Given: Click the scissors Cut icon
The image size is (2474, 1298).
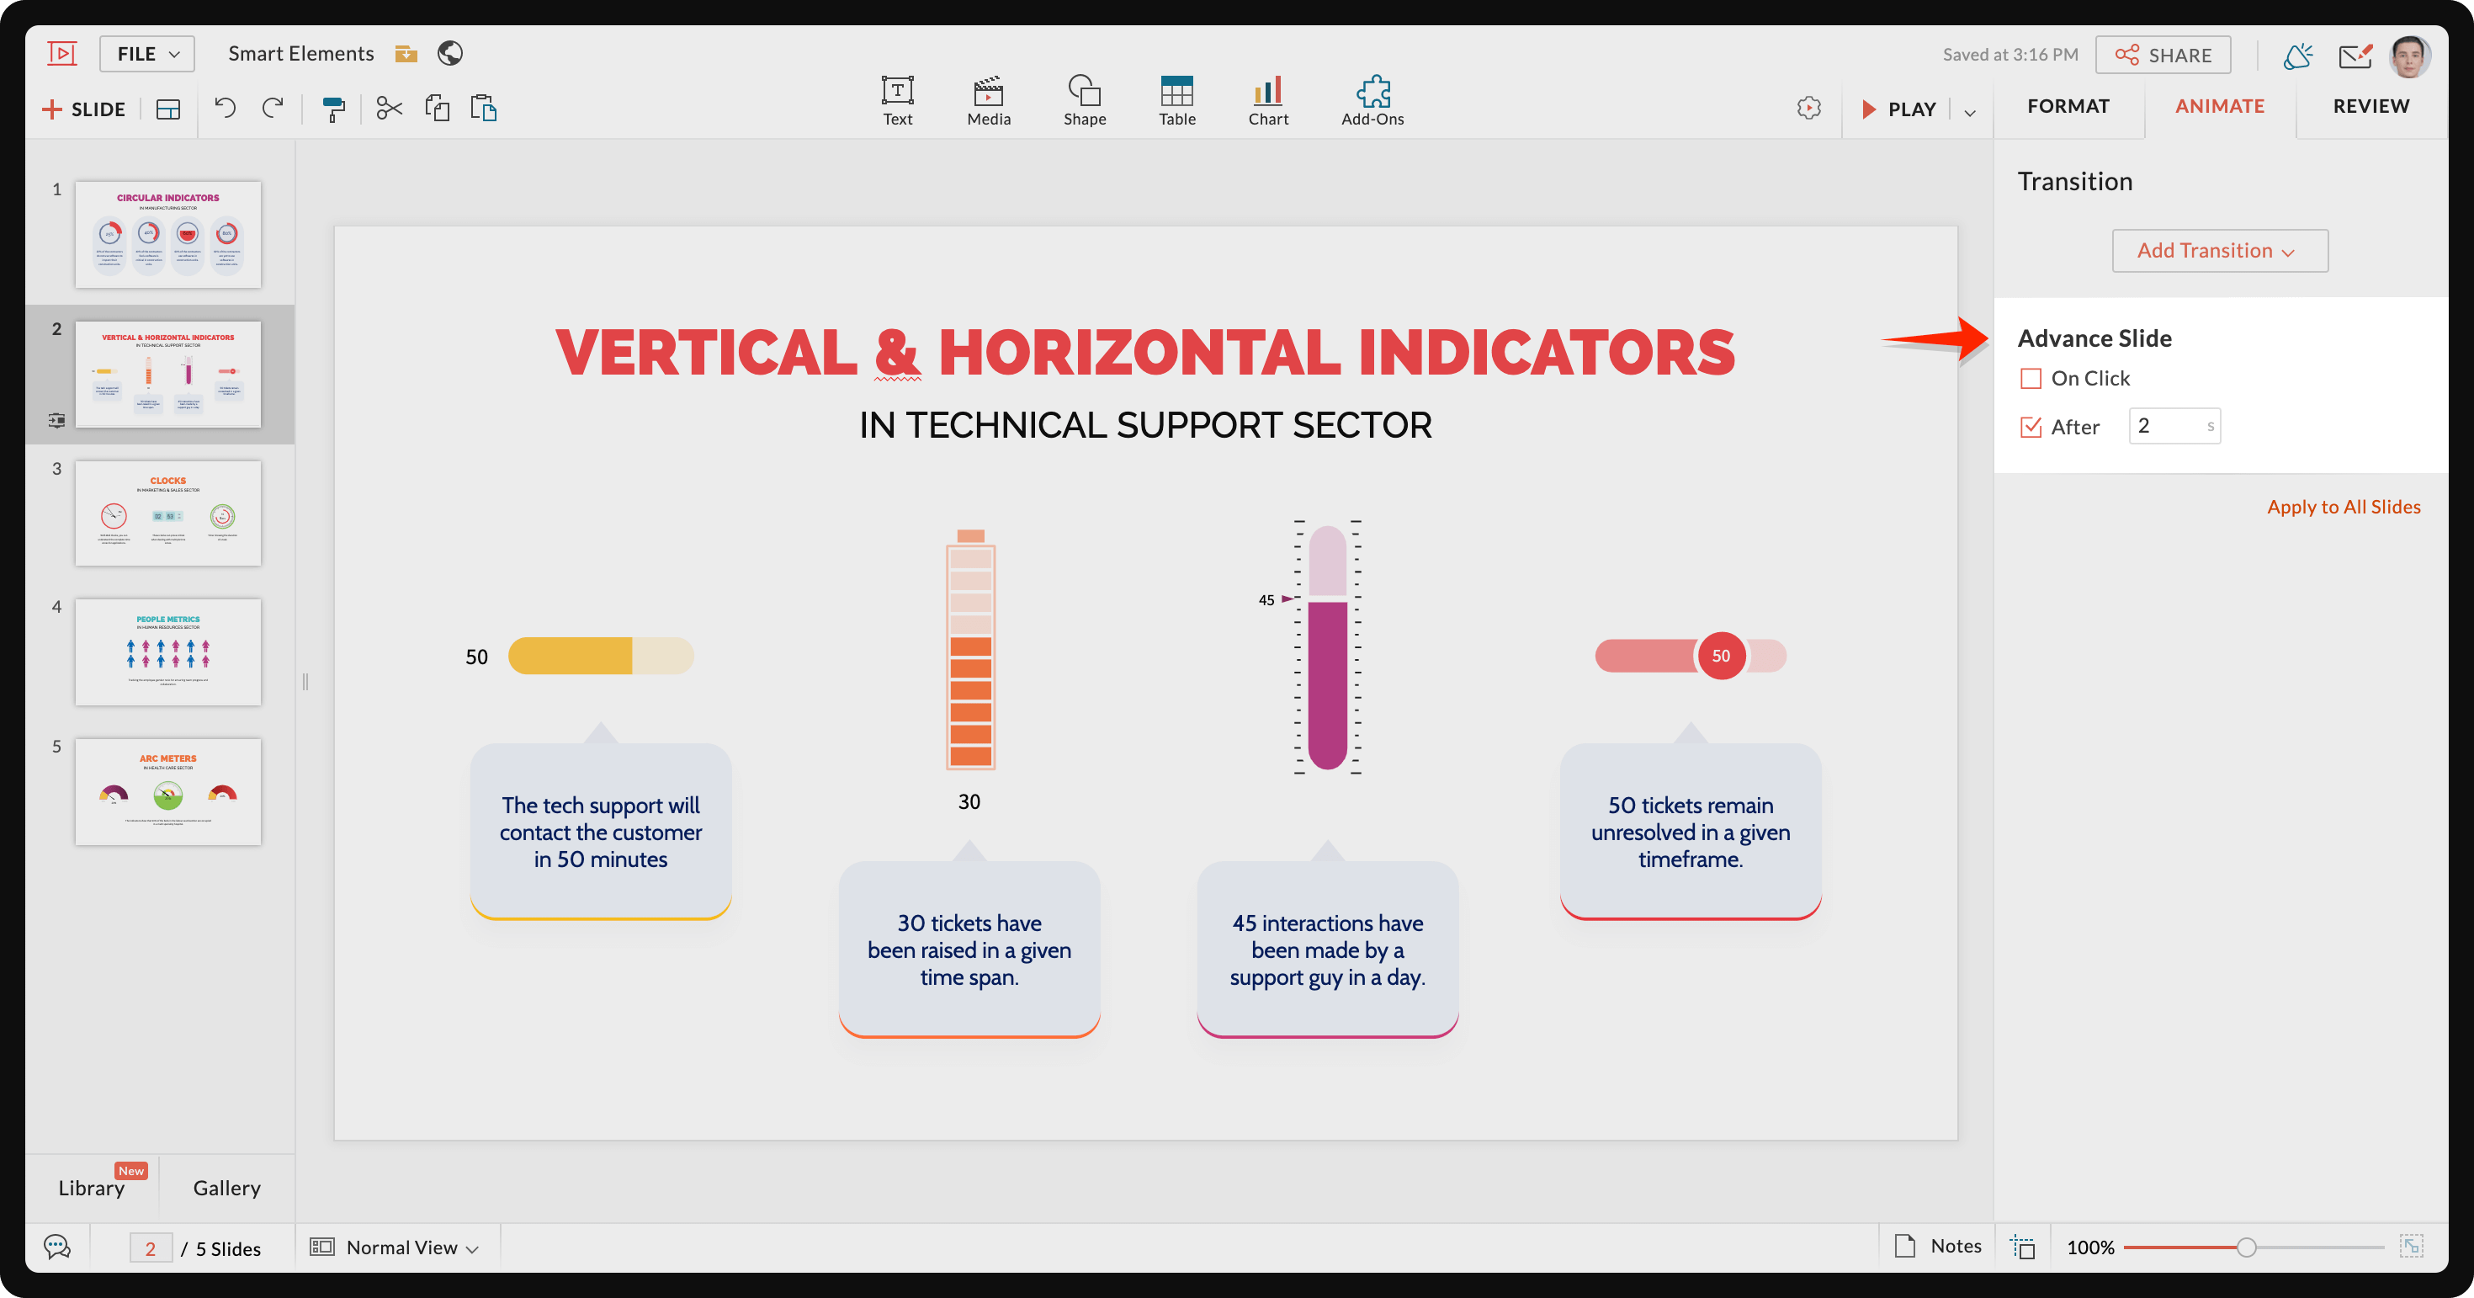Looking at the screenshot, I should pos(389,109).
